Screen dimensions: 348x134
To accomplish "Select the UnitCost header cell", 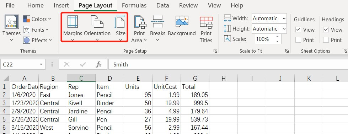I will [167, 86].
